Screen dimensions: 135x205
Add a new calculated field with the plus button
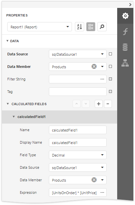99,104
